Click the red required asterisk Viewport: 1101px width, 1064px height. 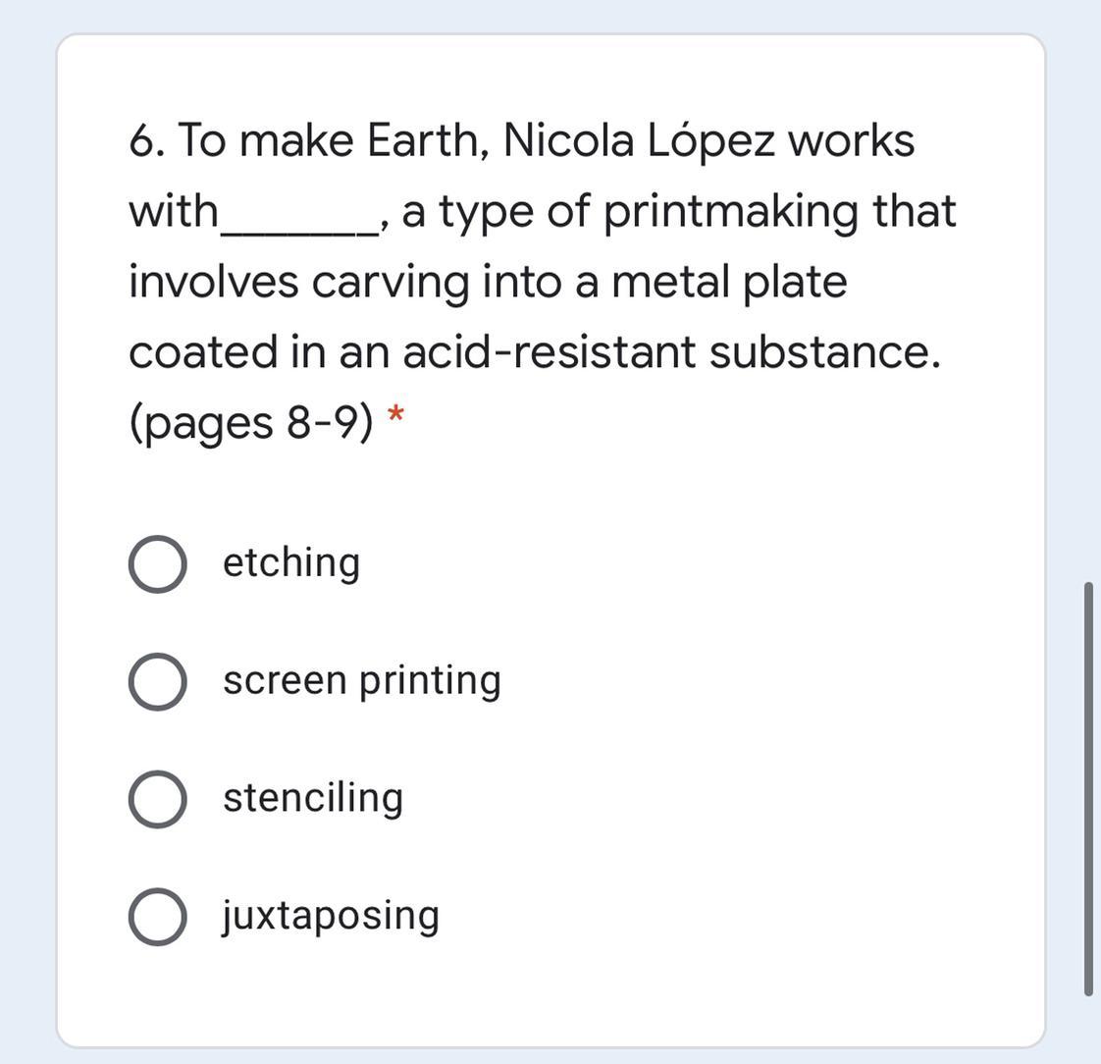point(394,416)
